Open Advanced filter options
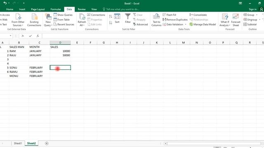 (x=140, y=24)
